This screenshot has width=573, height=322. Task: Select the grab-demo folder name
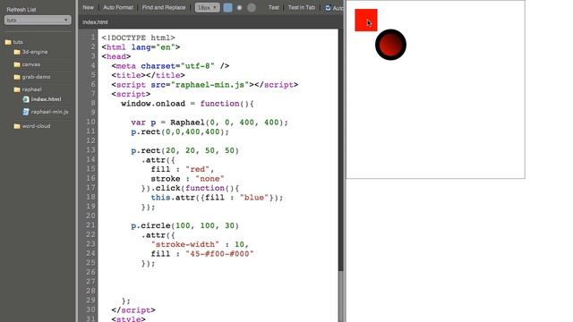coord(36,77)
